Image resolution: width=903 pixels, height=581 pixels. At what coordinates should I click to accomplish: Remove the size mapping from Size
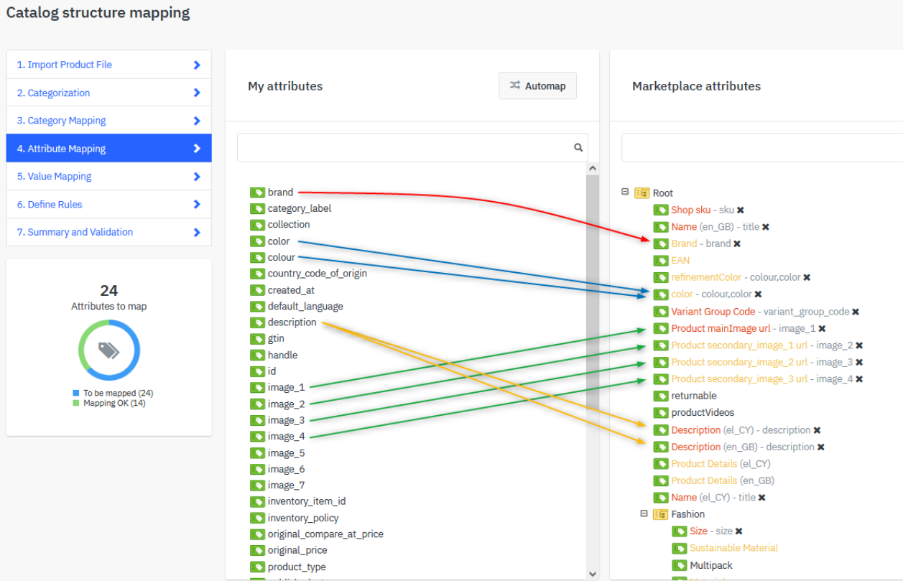coord(739,531)
